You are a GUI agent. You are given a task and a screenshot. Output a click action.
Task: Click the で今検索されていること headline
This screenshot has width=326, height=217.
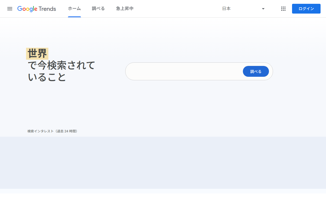61,71
